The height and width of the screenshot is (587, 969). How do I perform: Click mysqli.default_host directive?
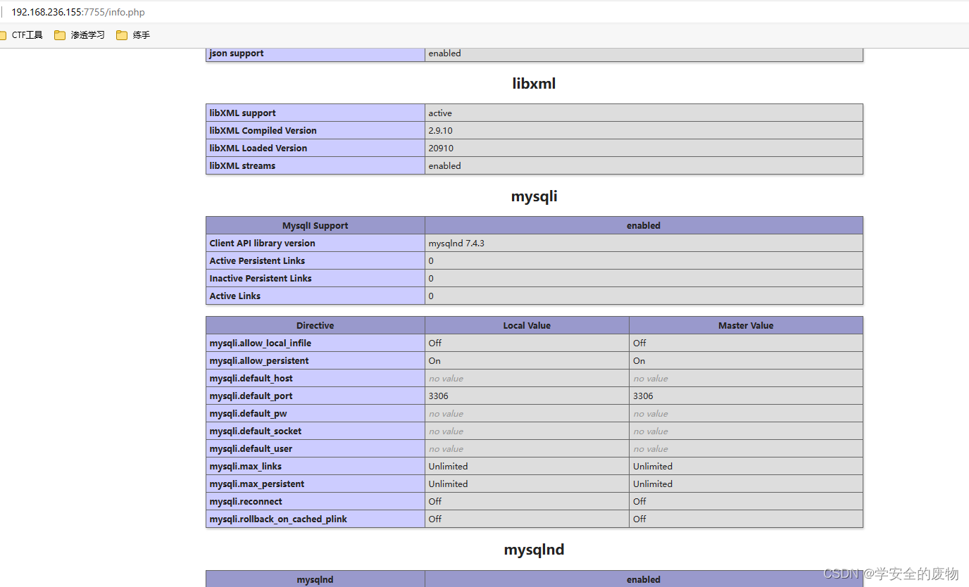(251, 378)
